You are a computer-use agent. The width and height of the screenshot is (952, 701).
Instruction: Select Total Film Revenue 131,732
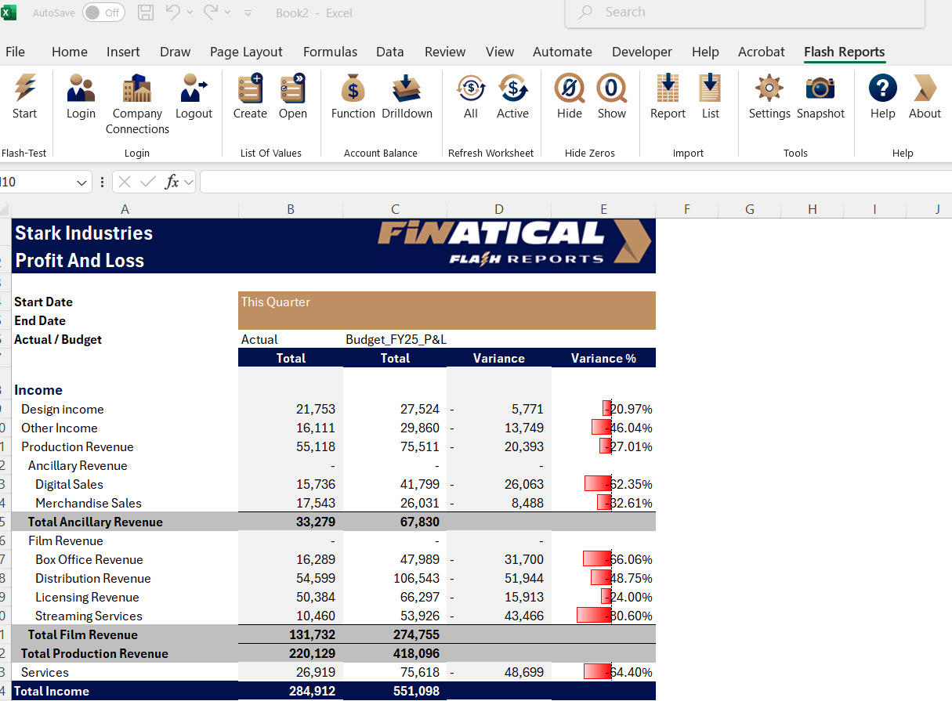pyautogui.click(x=291, y=634)
